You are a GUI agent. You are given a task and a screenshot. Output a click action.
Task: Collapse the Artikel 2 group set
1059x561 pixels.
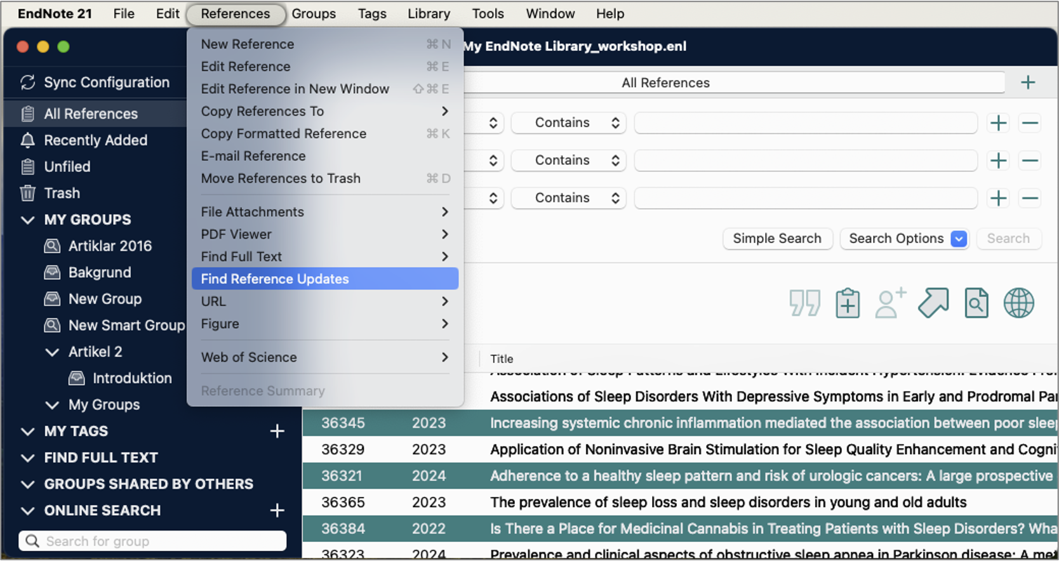pyautogui.click(x=52, y=352)
